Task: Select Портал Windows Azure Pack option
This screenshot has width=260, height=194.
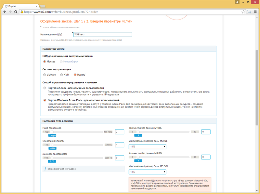Action: click(x=45, y=100)
